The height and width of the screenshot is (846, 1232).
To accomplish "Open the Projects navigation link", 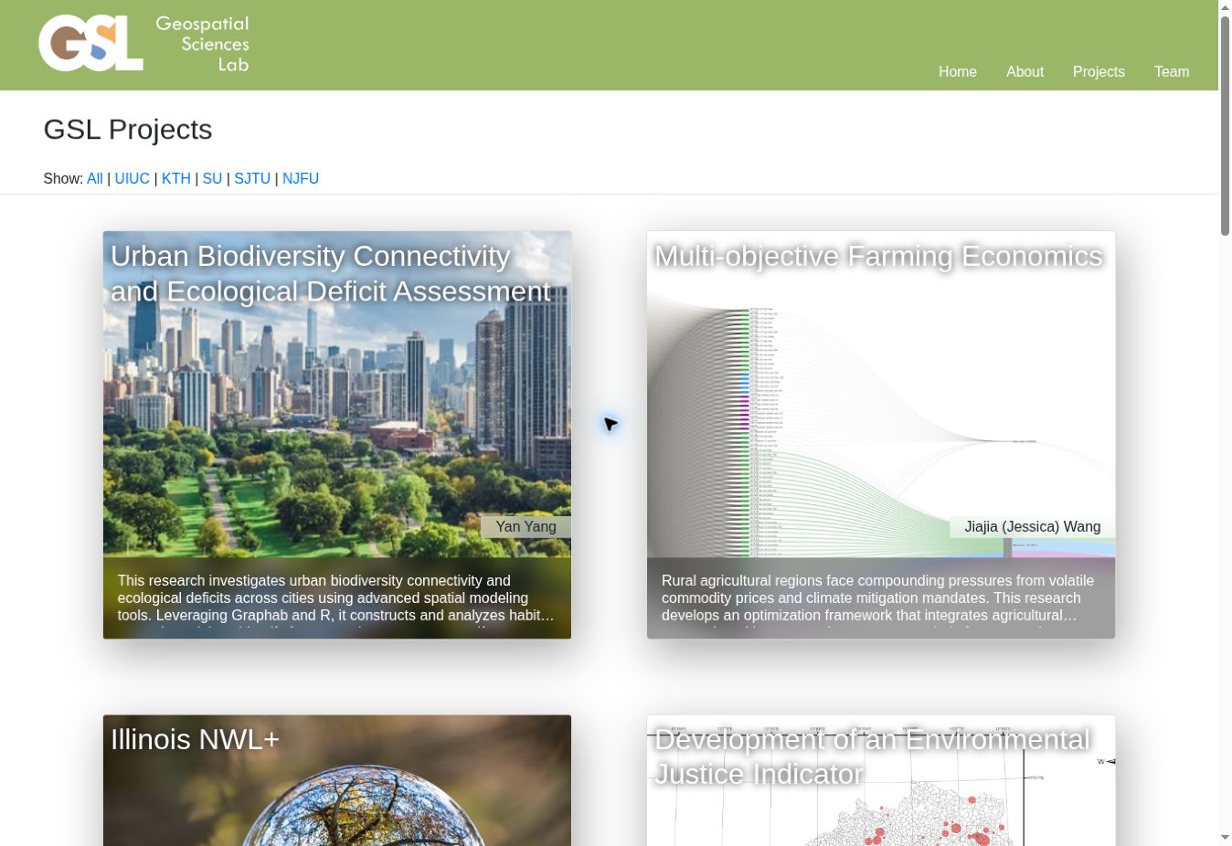I will [1099, 72].
